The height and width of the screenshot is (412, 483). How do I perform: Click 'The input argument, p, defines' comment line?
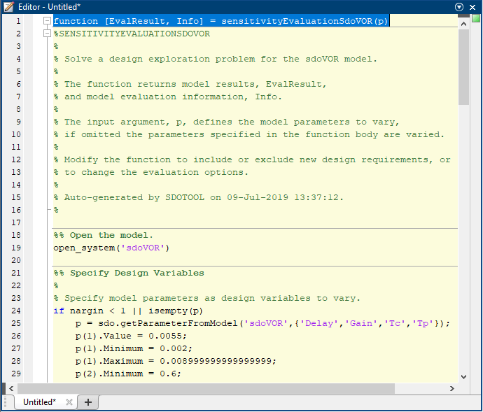[x=226, y=122]
